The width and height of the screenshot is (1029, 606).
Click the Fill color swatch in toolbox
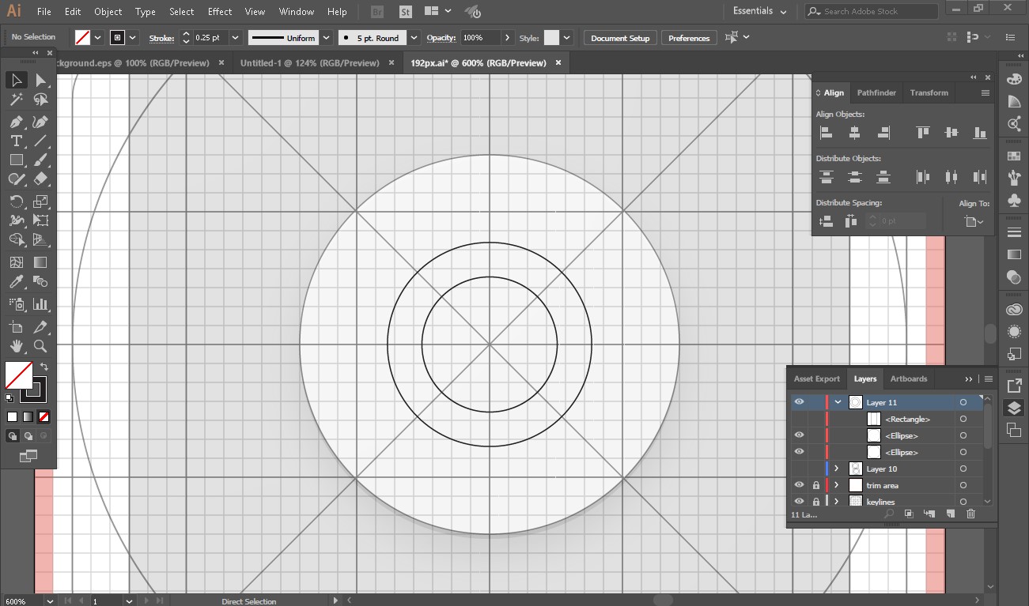pos(18,375)
